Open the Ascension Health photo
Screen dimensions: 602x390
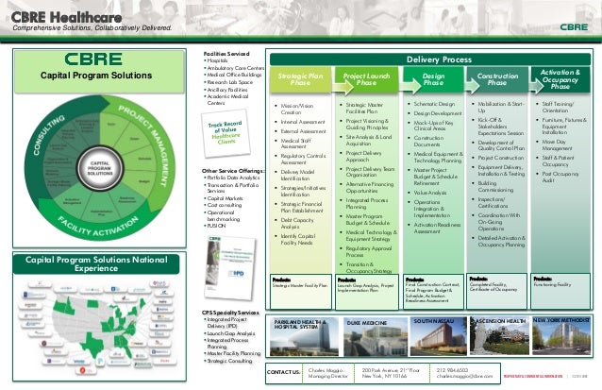pos(499,336)
